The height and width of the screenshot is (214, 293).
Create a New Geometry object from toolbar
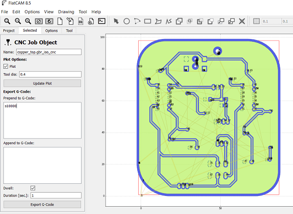tap(60, 21)
